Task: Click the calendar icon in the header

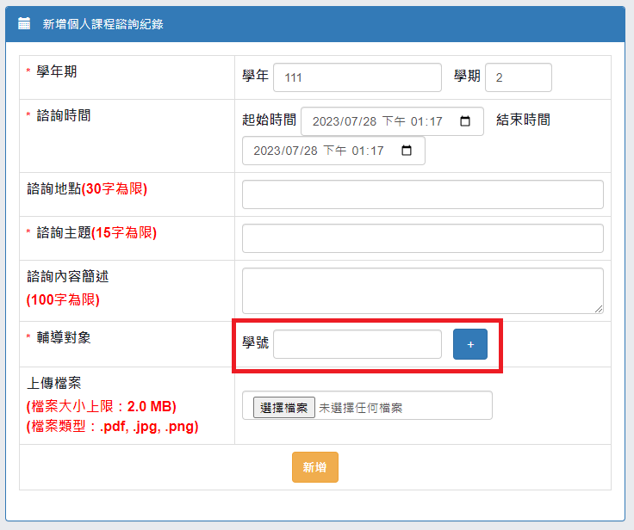Action: pos(24,23)
